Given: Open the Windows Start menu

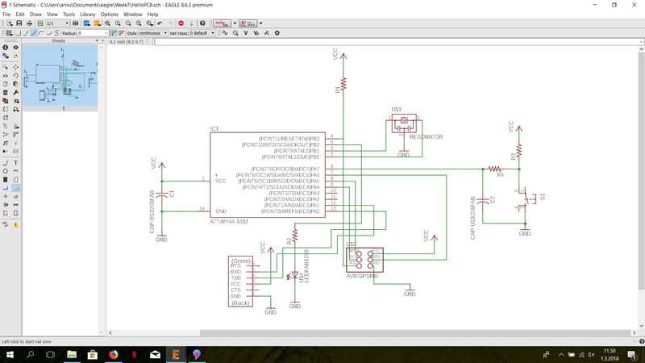Looking at the screenshot, I should (10, 354).
